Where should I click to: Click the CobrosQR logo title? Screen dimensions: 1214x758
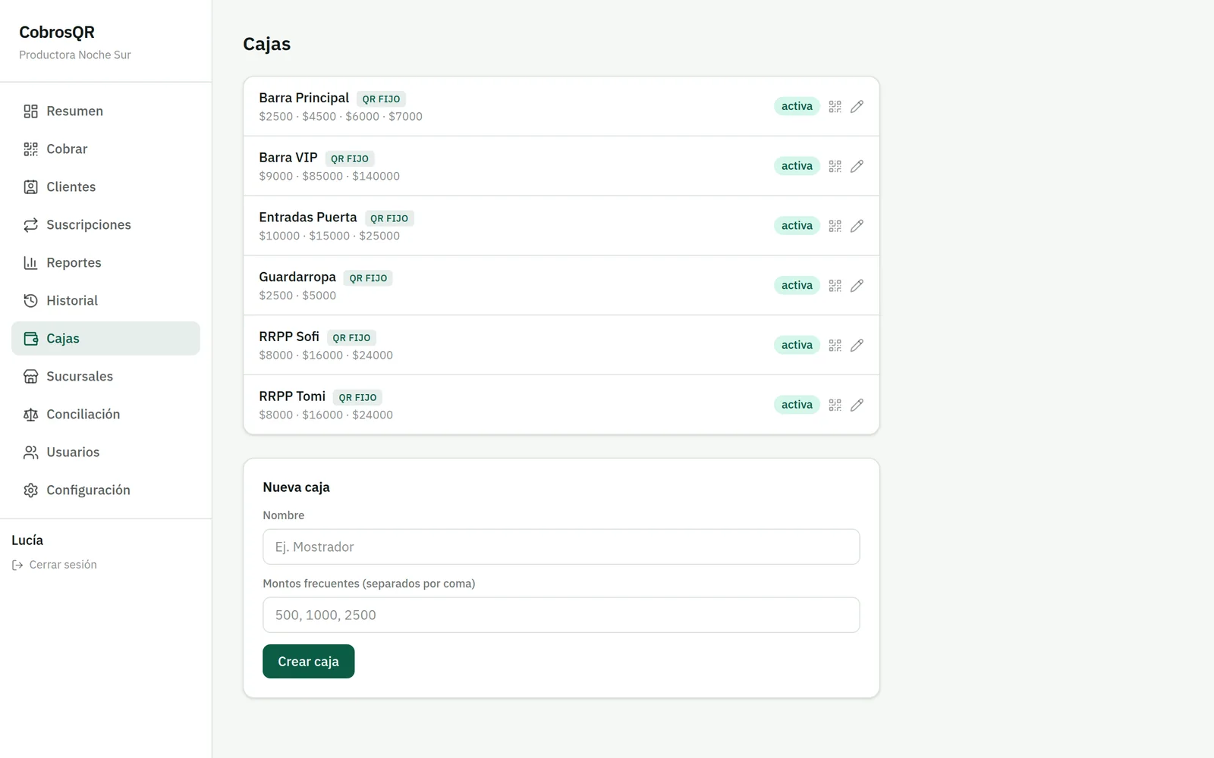click(x=57, y=33)
